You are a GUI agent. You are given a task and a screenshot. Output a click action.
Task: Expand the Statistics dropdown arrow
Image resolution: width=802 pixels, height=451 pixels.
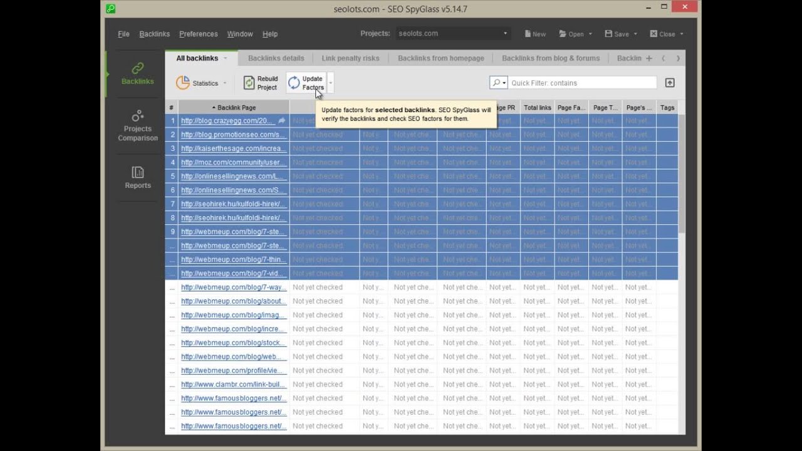(x=225, y=83)
